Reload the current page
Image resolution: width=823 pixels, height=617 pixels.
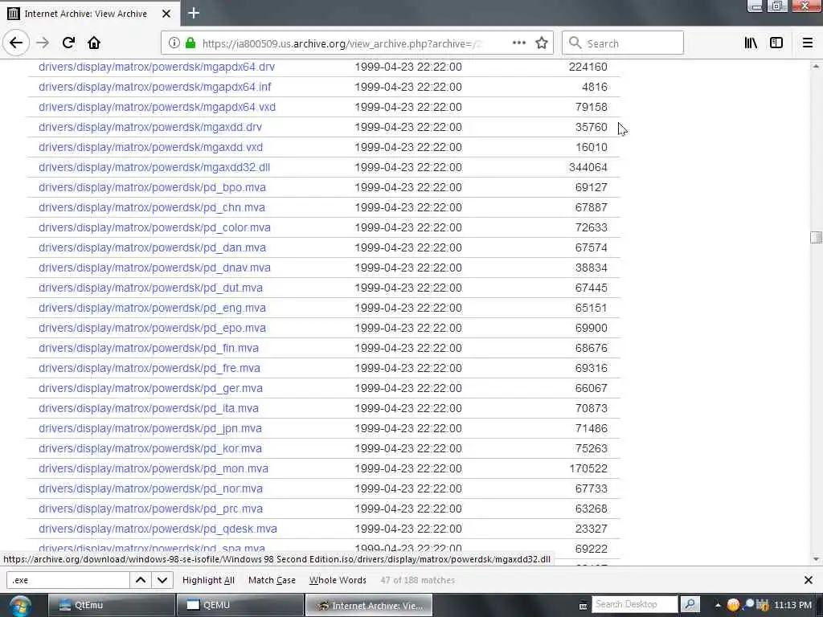68,43
